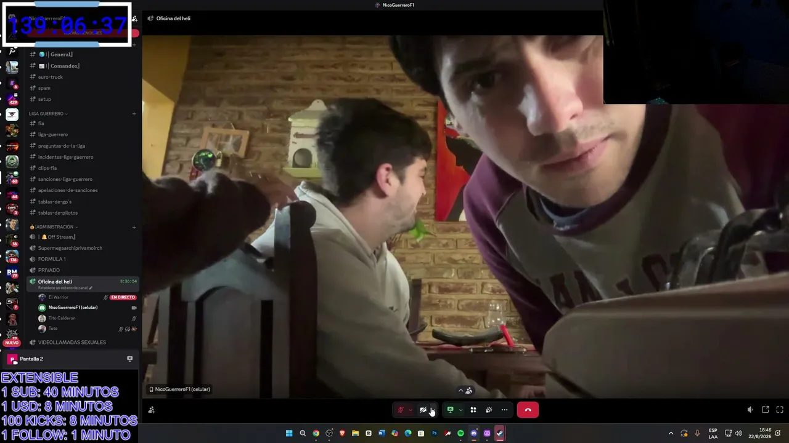Collapse the ADMINISTRACIÓN category

point(54,227)
